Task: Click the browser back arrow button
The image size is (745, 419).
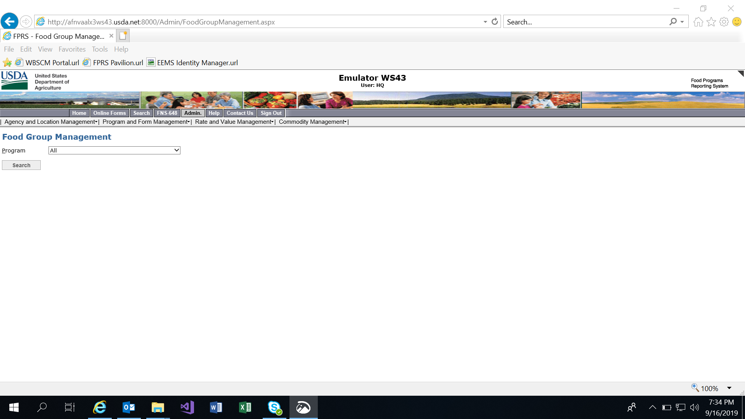Action: coord(10,22)
